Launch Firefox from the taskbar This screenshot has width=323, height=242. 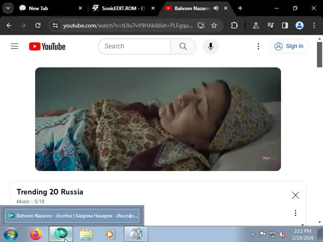tap(36, 234)
